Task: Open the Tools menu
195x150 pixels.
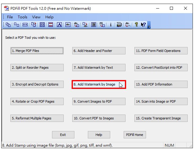Action: pos(22,17)
